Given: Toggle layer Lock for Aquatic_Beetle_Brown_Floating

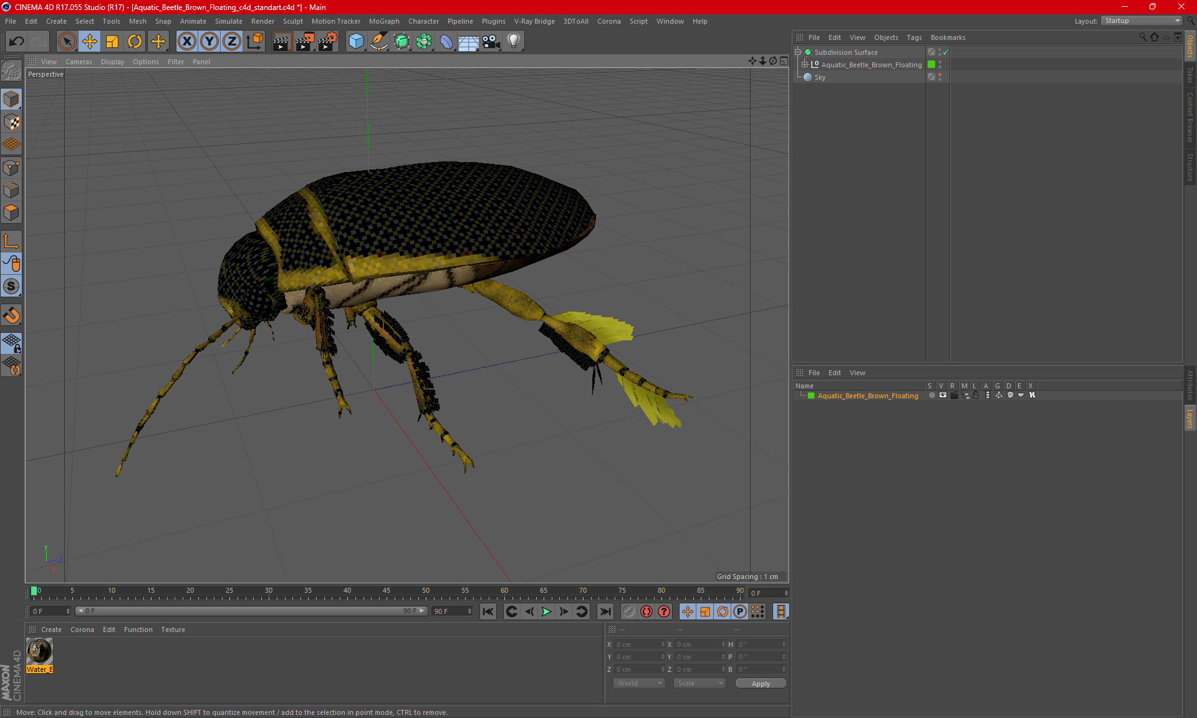Looking at the screenshot, I should click(976, 395).
